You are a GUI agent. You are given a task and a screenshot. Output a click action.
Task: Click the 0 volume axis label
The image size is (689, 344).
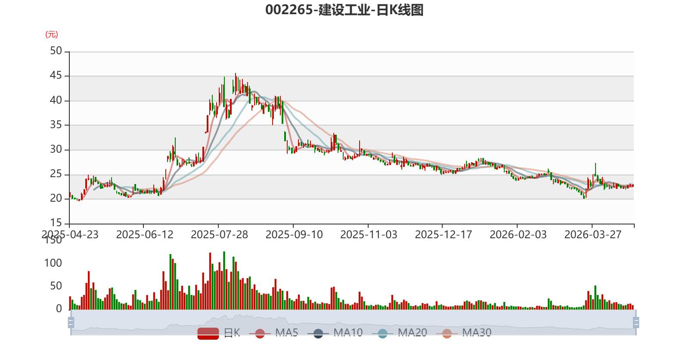pyautogui.click(x=59, y=309)
